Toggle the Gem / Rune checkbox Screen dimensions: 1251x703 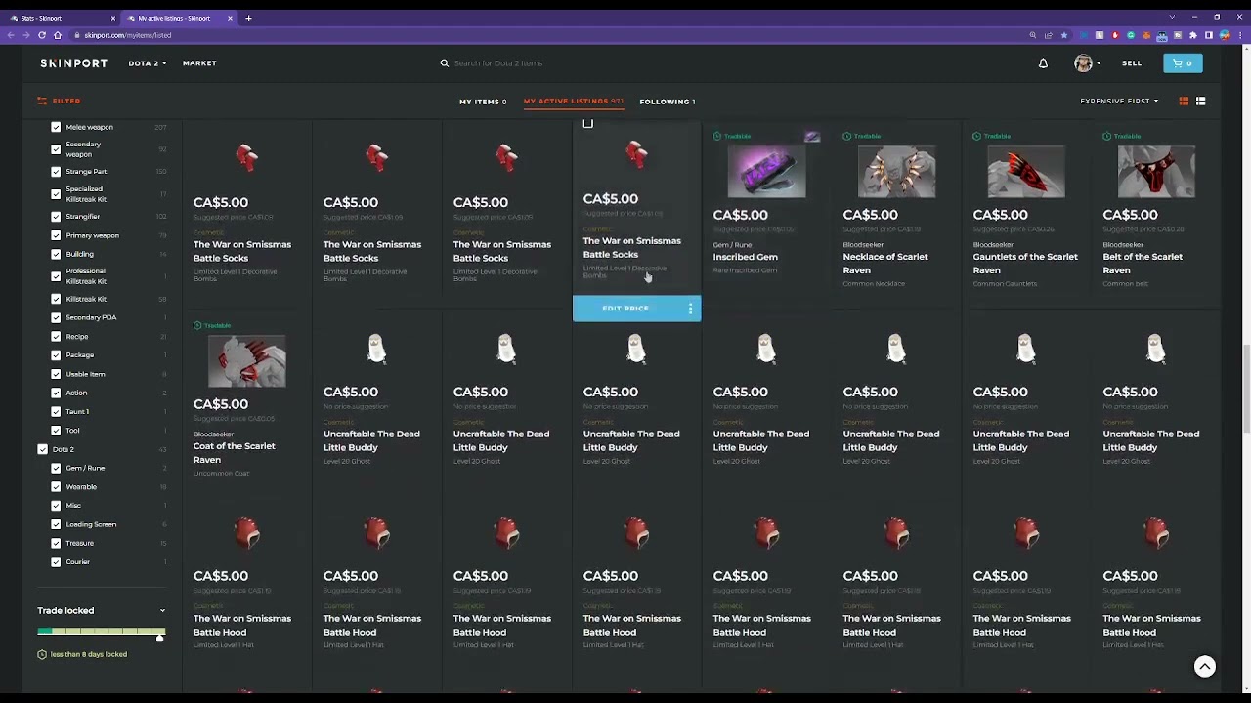coord(56,468)
